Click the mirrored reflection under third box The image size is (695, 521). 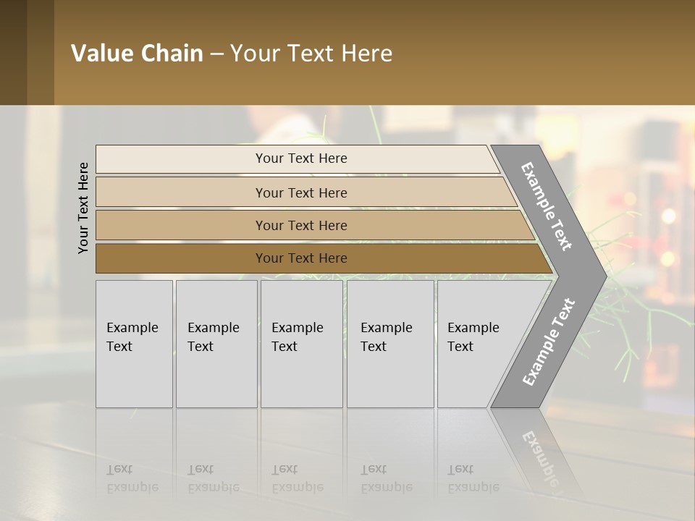pos(298,478)
